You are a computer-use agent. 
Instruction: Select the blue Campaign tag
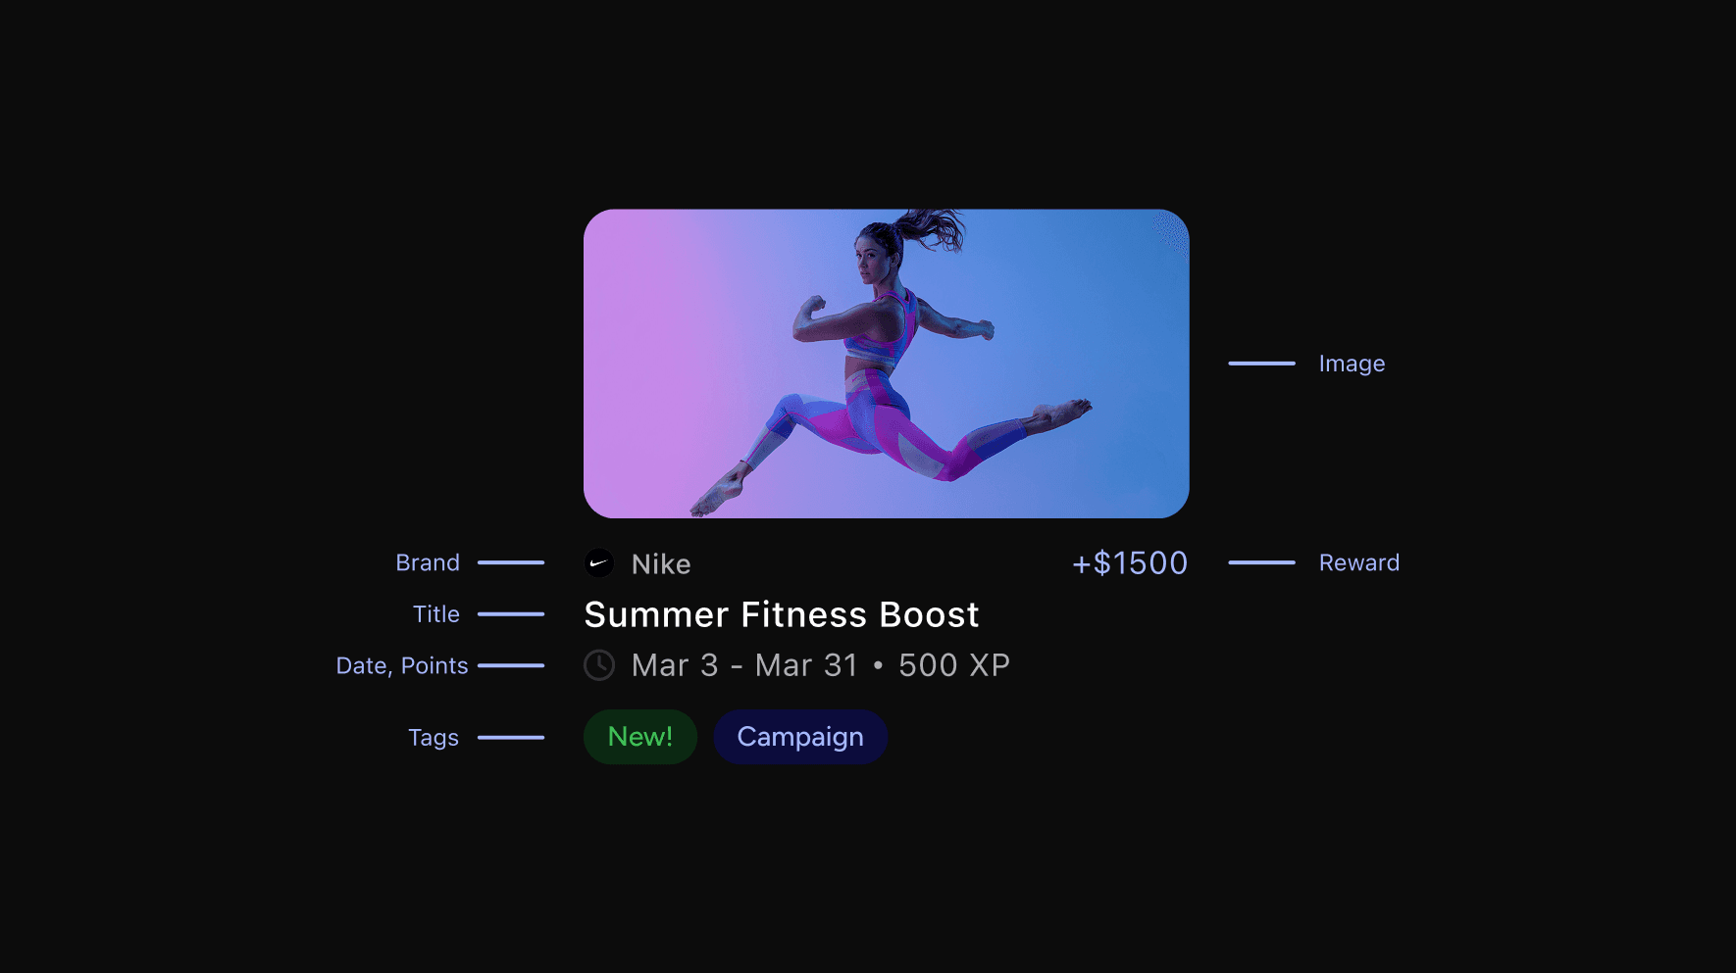pos(800,737)
